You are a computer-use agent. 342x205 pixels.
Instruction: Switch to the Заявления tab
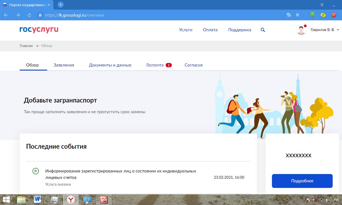coord(64,65)
